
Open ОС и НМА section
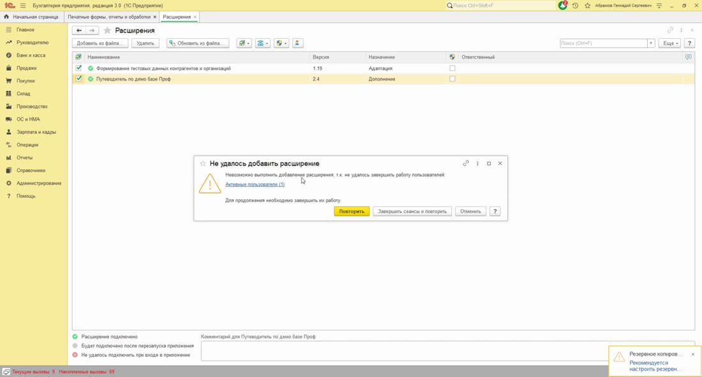[28, 119]
